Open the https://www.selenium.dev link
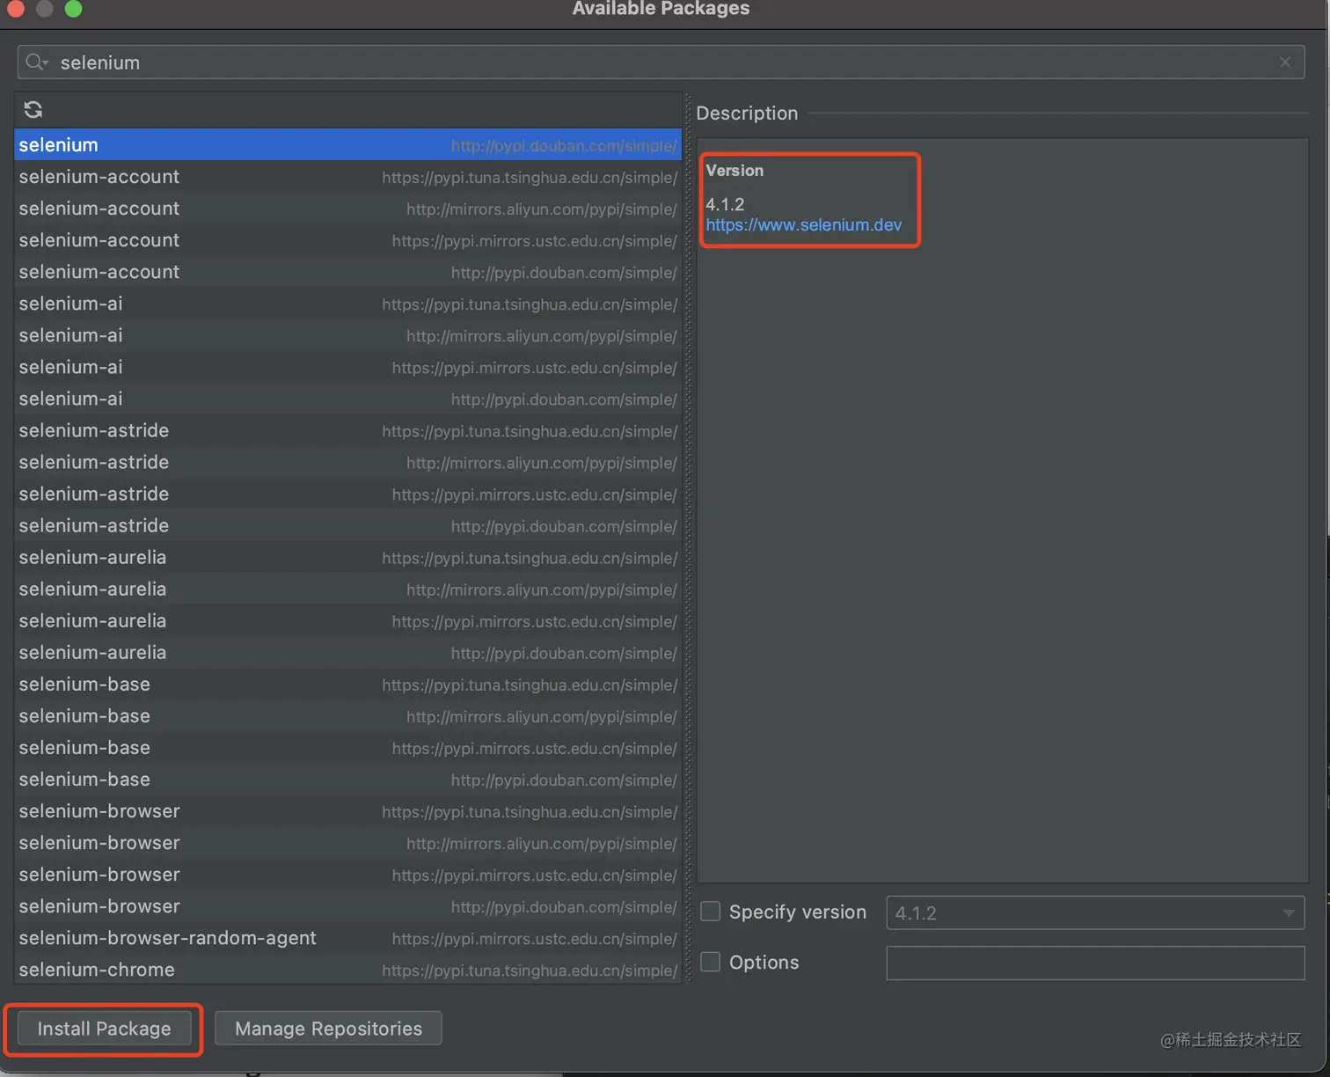1330x1077 pixels. coord(803,224)
